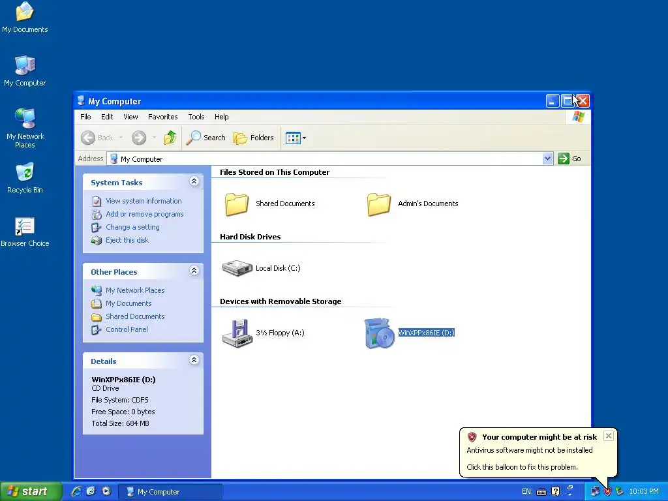
Task: Select the Browser Choice desktop shortcut
Action: [x=25, y=232]
